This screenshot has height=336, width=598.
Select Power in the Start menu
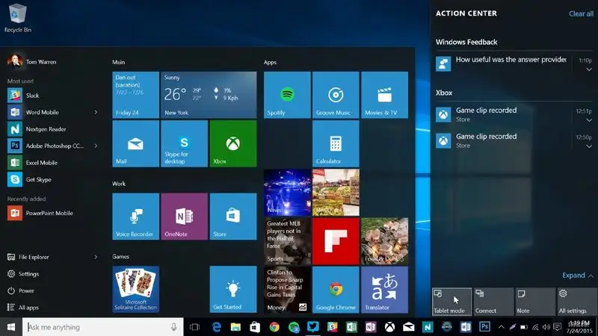pos(26,290)
